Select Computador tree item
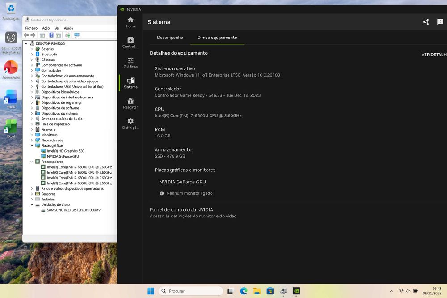The image size is (447, 298). [51, 71]
